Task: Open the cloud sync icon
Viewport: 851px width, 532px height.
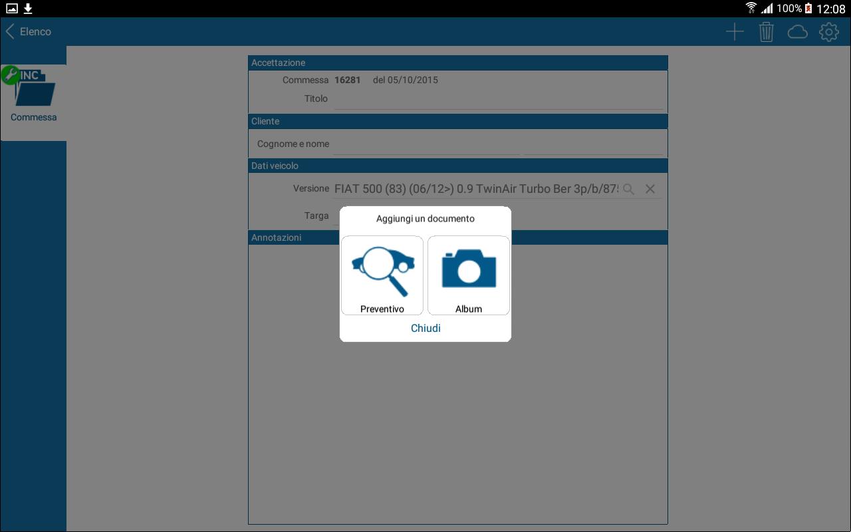Action: (797, 32)
